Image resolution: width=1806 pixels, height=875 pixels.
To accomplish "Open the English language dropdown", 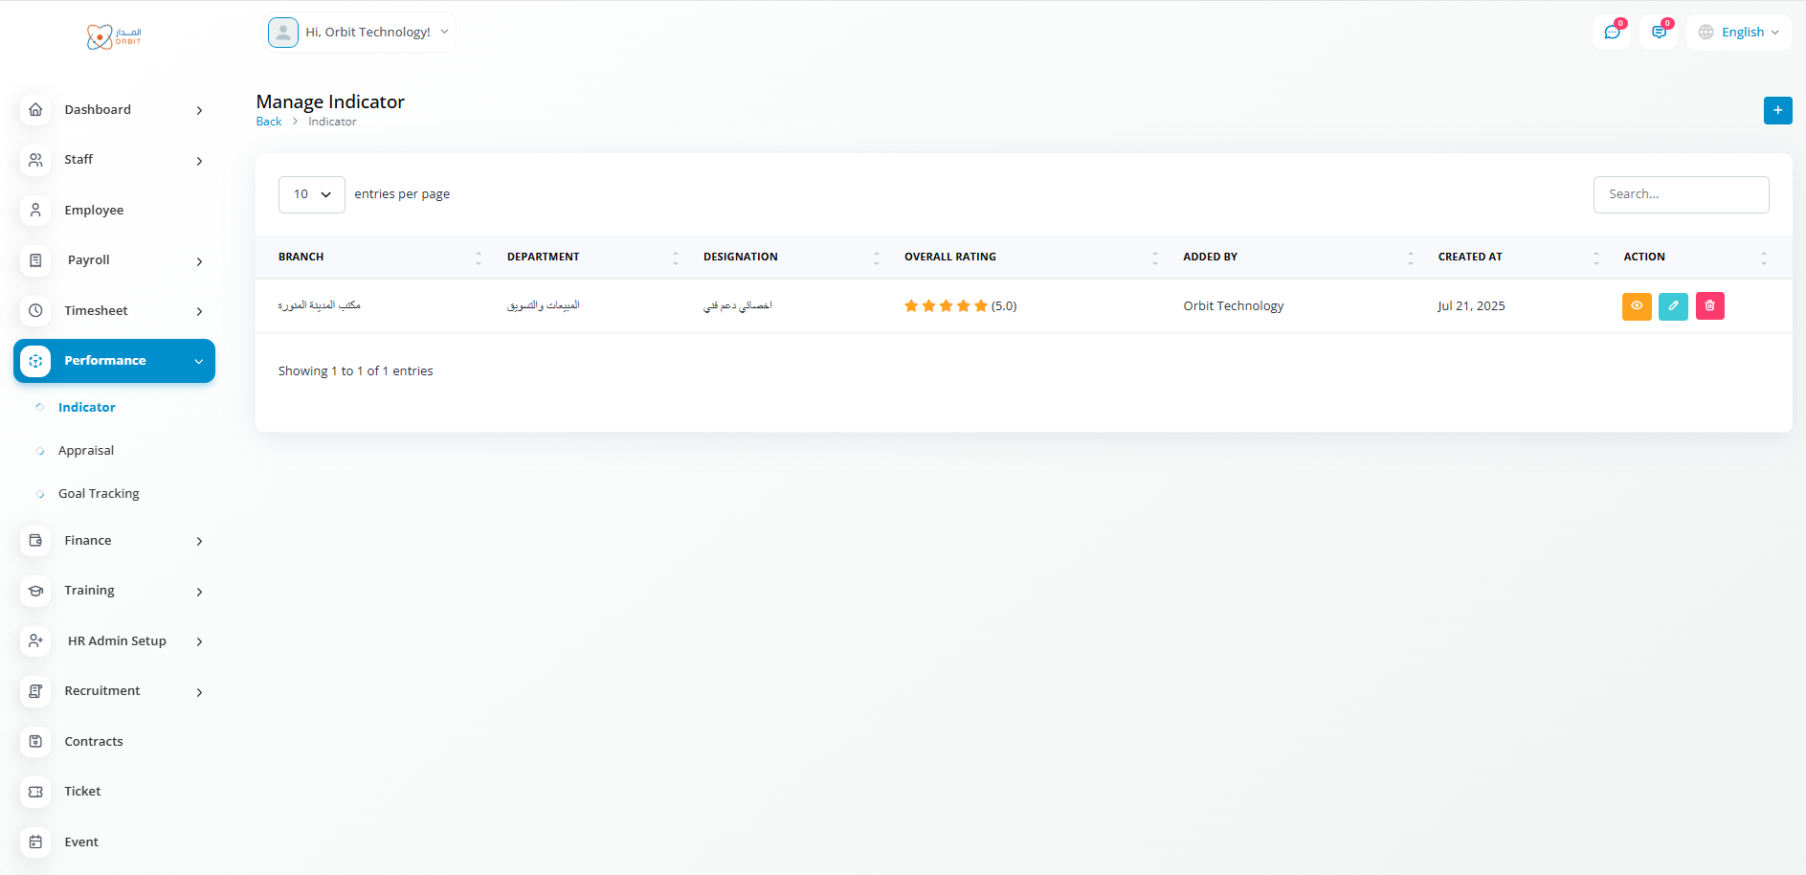I will 1739,33.
